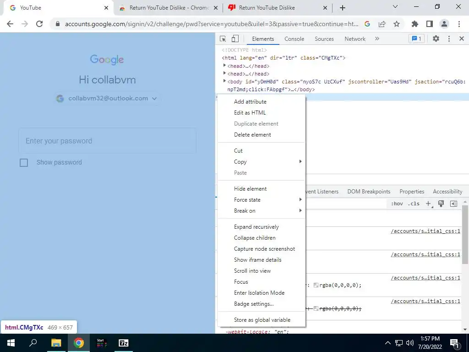
Task: Open the Break on submenu
Action: pos(262,211)
